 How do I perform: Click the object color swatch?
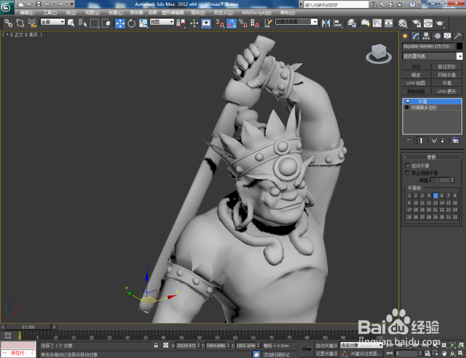pyautogui.click(x=459, y=46)
